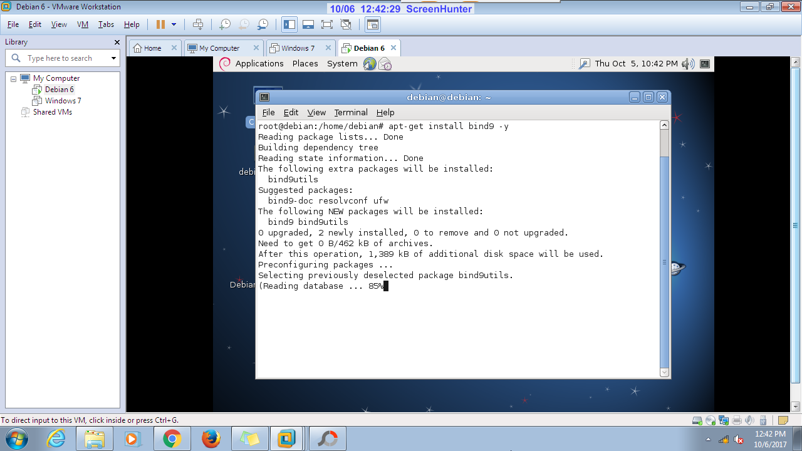802x451 pixels.
Task: Open the message log note icon
Action: pyautogui.click(x=783, y=420)
